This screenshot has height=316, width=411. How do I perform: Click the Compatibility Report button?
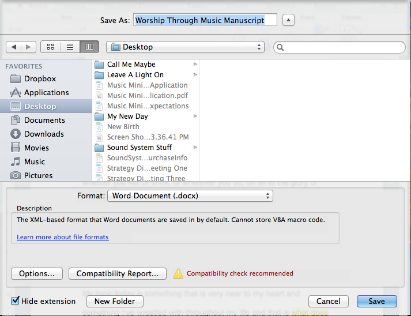pos(118,273)
